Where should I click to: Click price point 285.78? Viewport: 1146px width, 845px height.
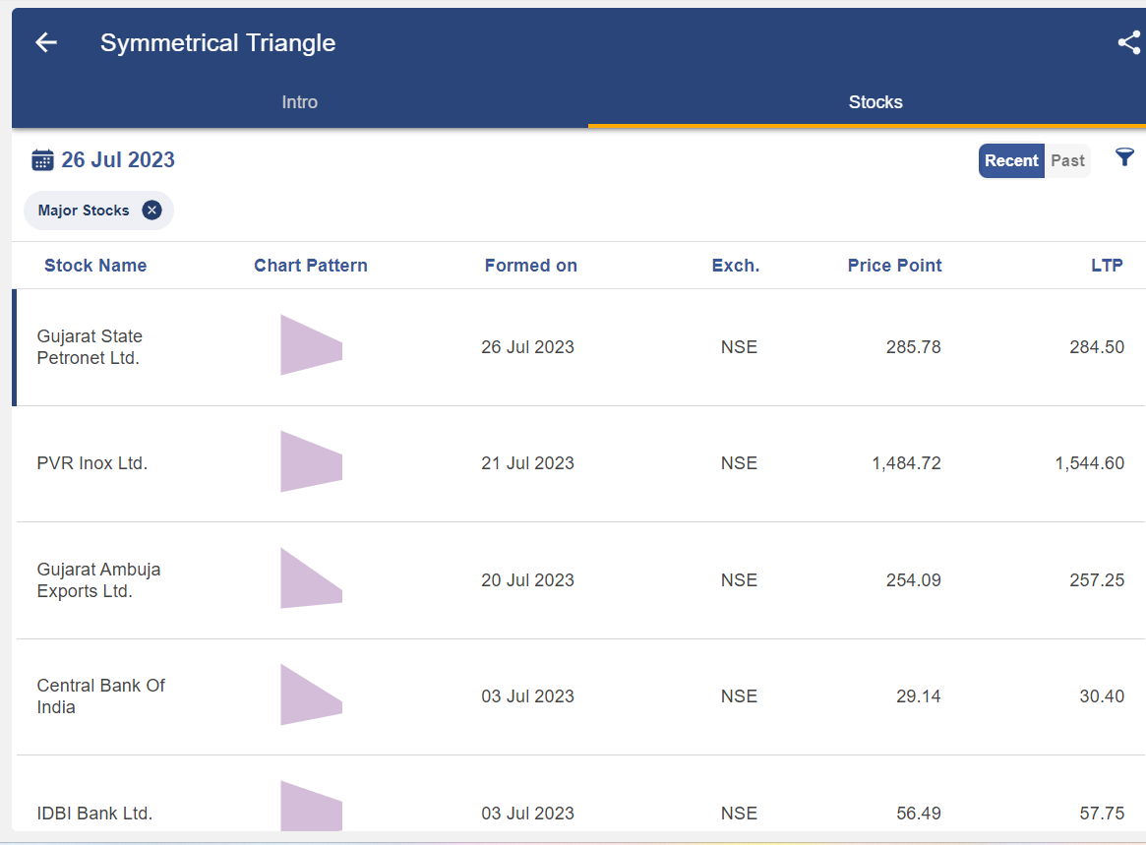click(x=914, y=347)
